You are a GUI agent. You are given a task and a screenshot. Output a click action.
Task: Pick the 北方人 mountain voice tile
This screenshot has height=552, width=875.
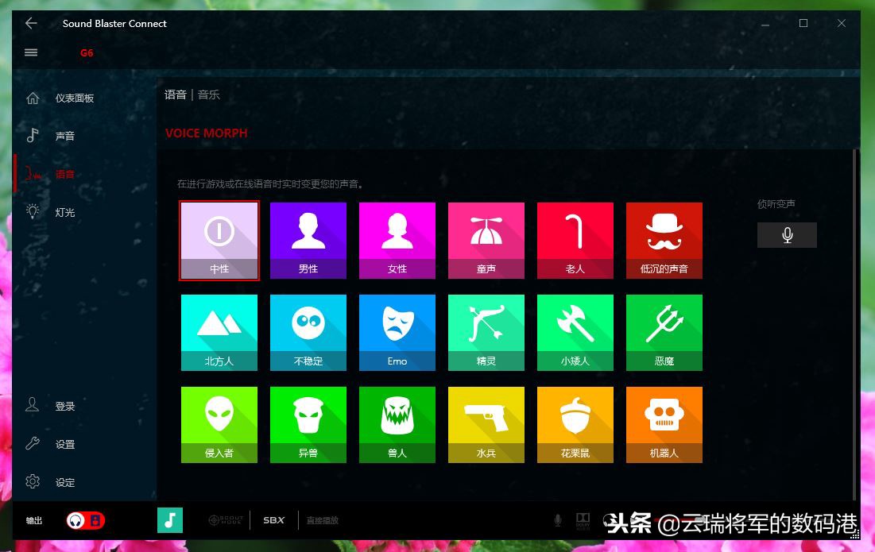[219, 333]
